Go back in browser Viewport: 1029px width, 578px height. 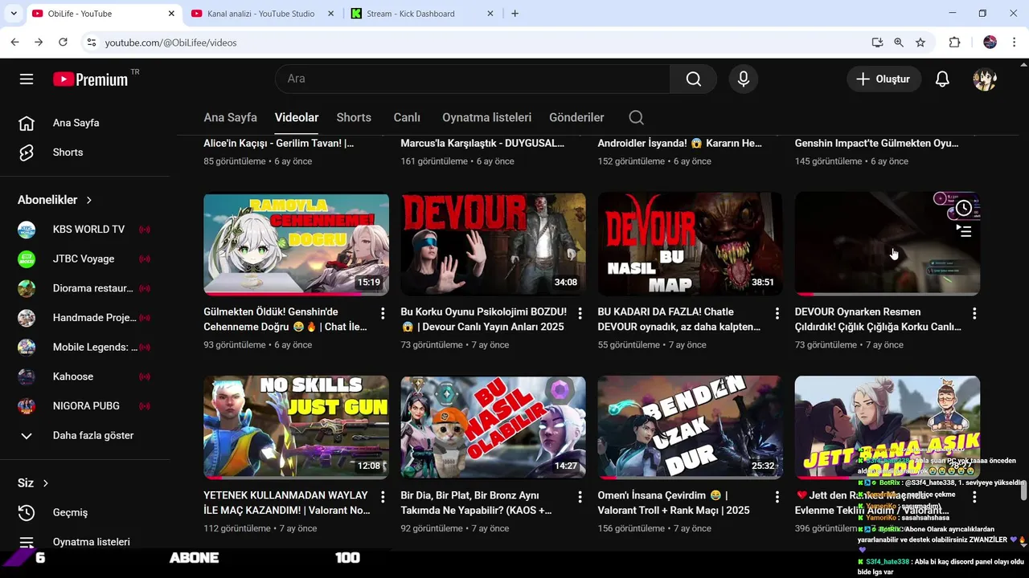point(15,43)
